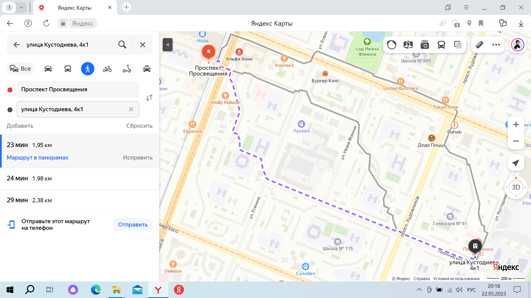Screen dimensions: 531x298
Task: Open the ruler measurement tool
Action: [x=480, y=45]
